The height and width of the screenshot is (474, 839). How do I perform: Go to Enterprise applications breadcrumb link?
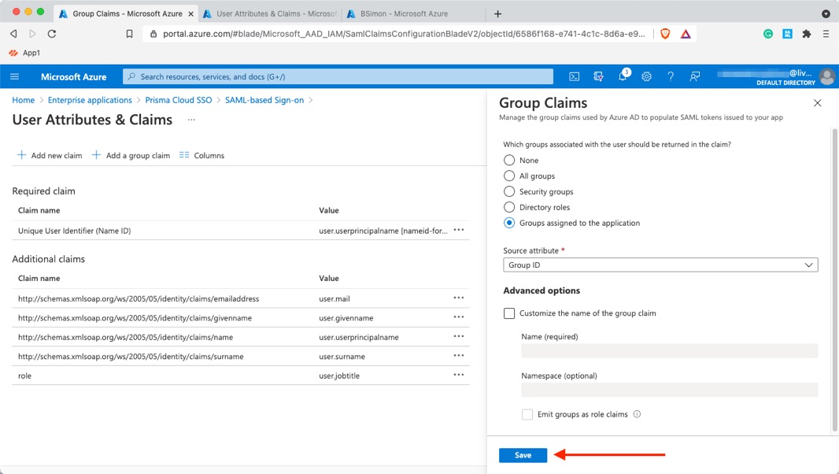[90, 100]
